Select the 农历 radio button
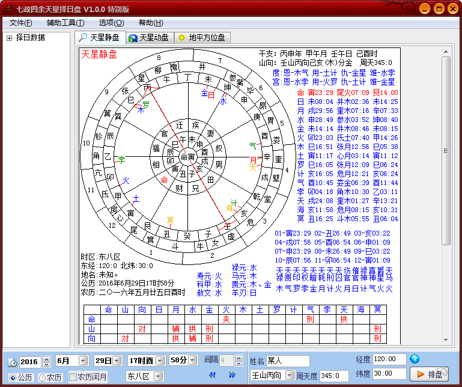The width and height of the screenshot is (462, 387). tap(42, 377)
